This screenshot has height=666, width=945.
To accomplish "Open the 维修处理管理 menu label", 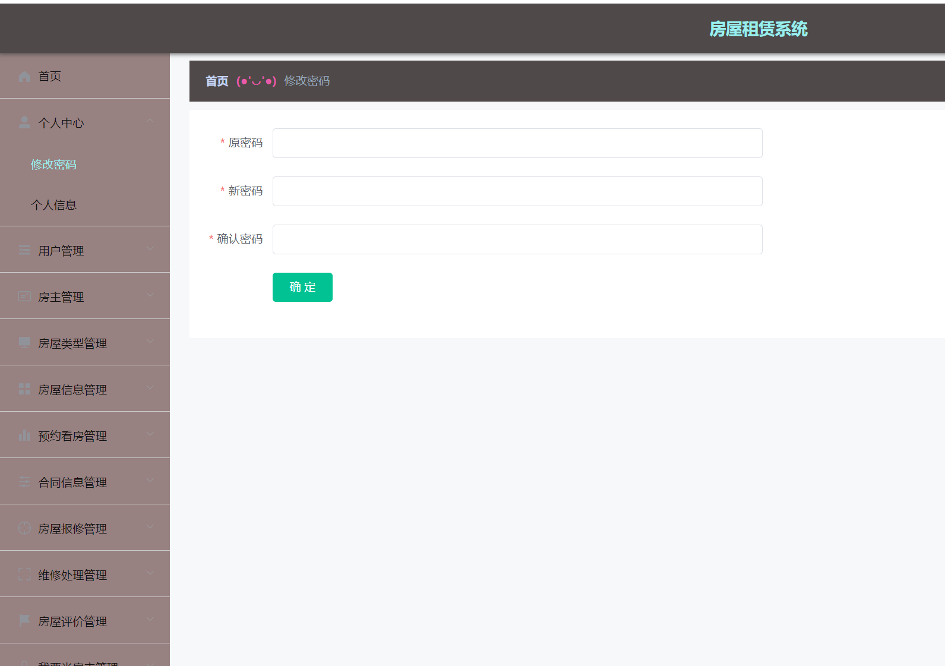I will pyautogui.click(x=72, y=575).
